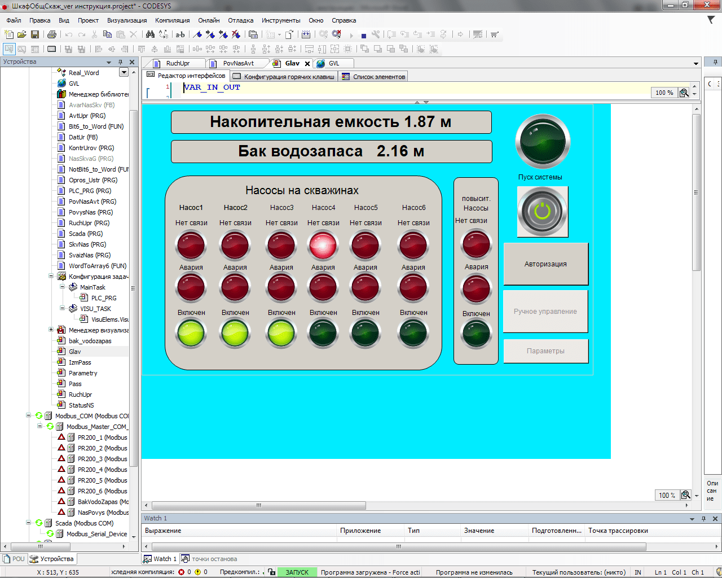Open the Компиляция menu
The height and width of the screenshot is (578, 722).
pyautogui.click(x=172, y=20)
